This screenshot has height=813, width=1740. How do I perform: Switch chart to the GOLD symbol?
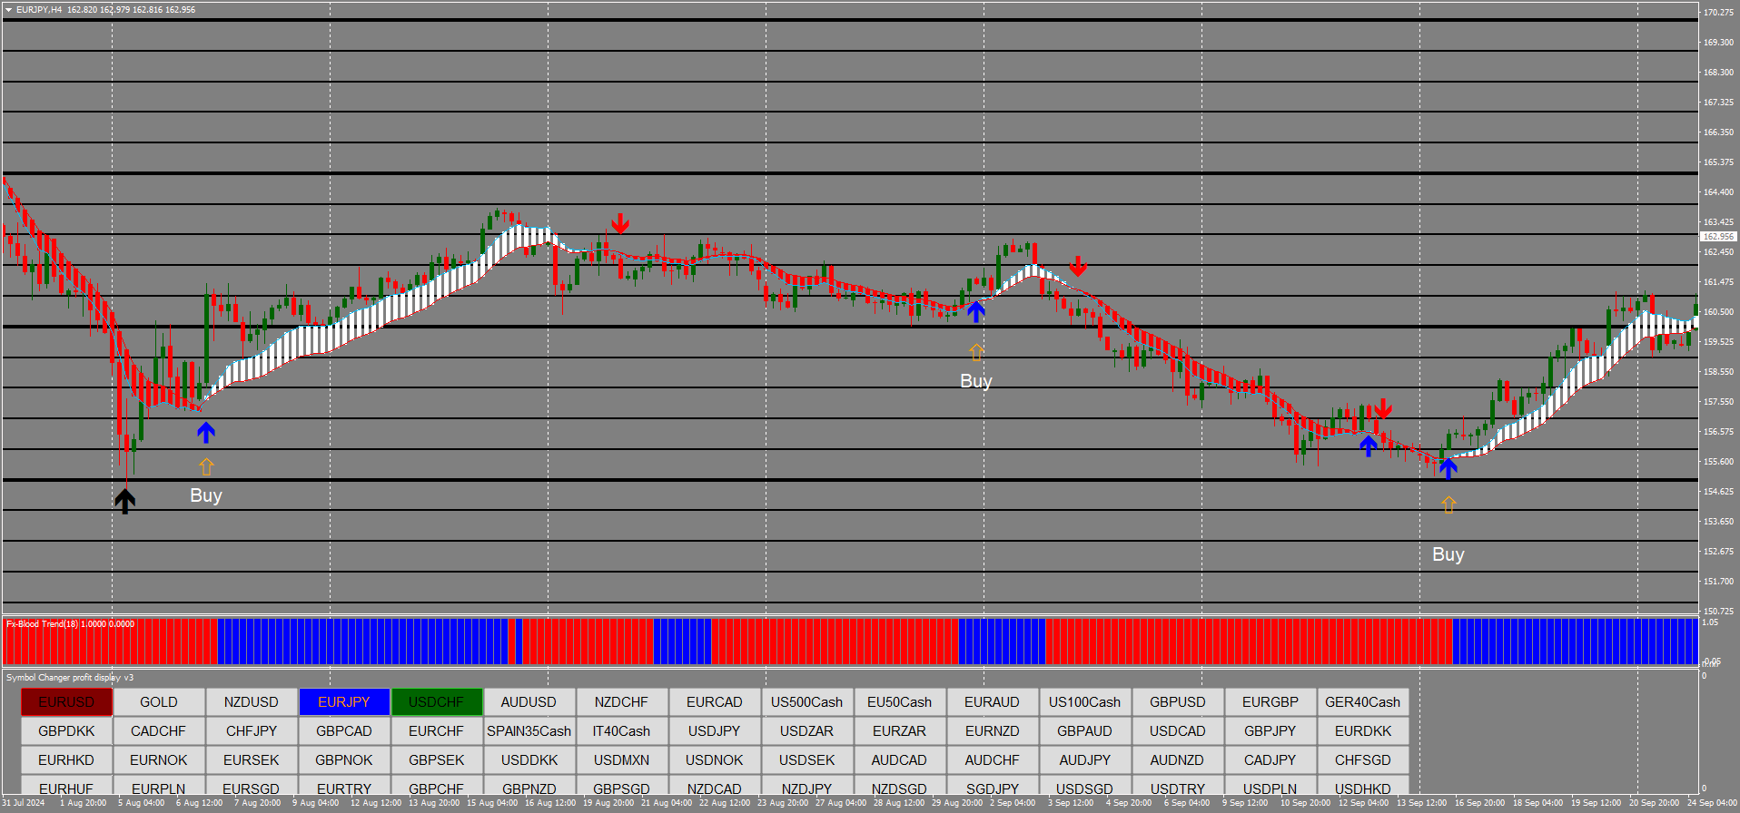point(159,702)
